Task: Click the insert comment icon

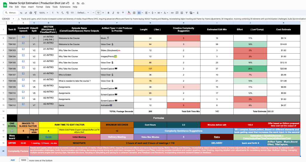Action: click(177, 13)
